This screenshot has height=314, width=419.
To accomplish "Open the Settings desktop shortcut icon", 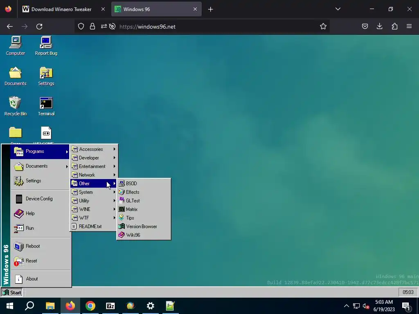I will click(46, 76).
